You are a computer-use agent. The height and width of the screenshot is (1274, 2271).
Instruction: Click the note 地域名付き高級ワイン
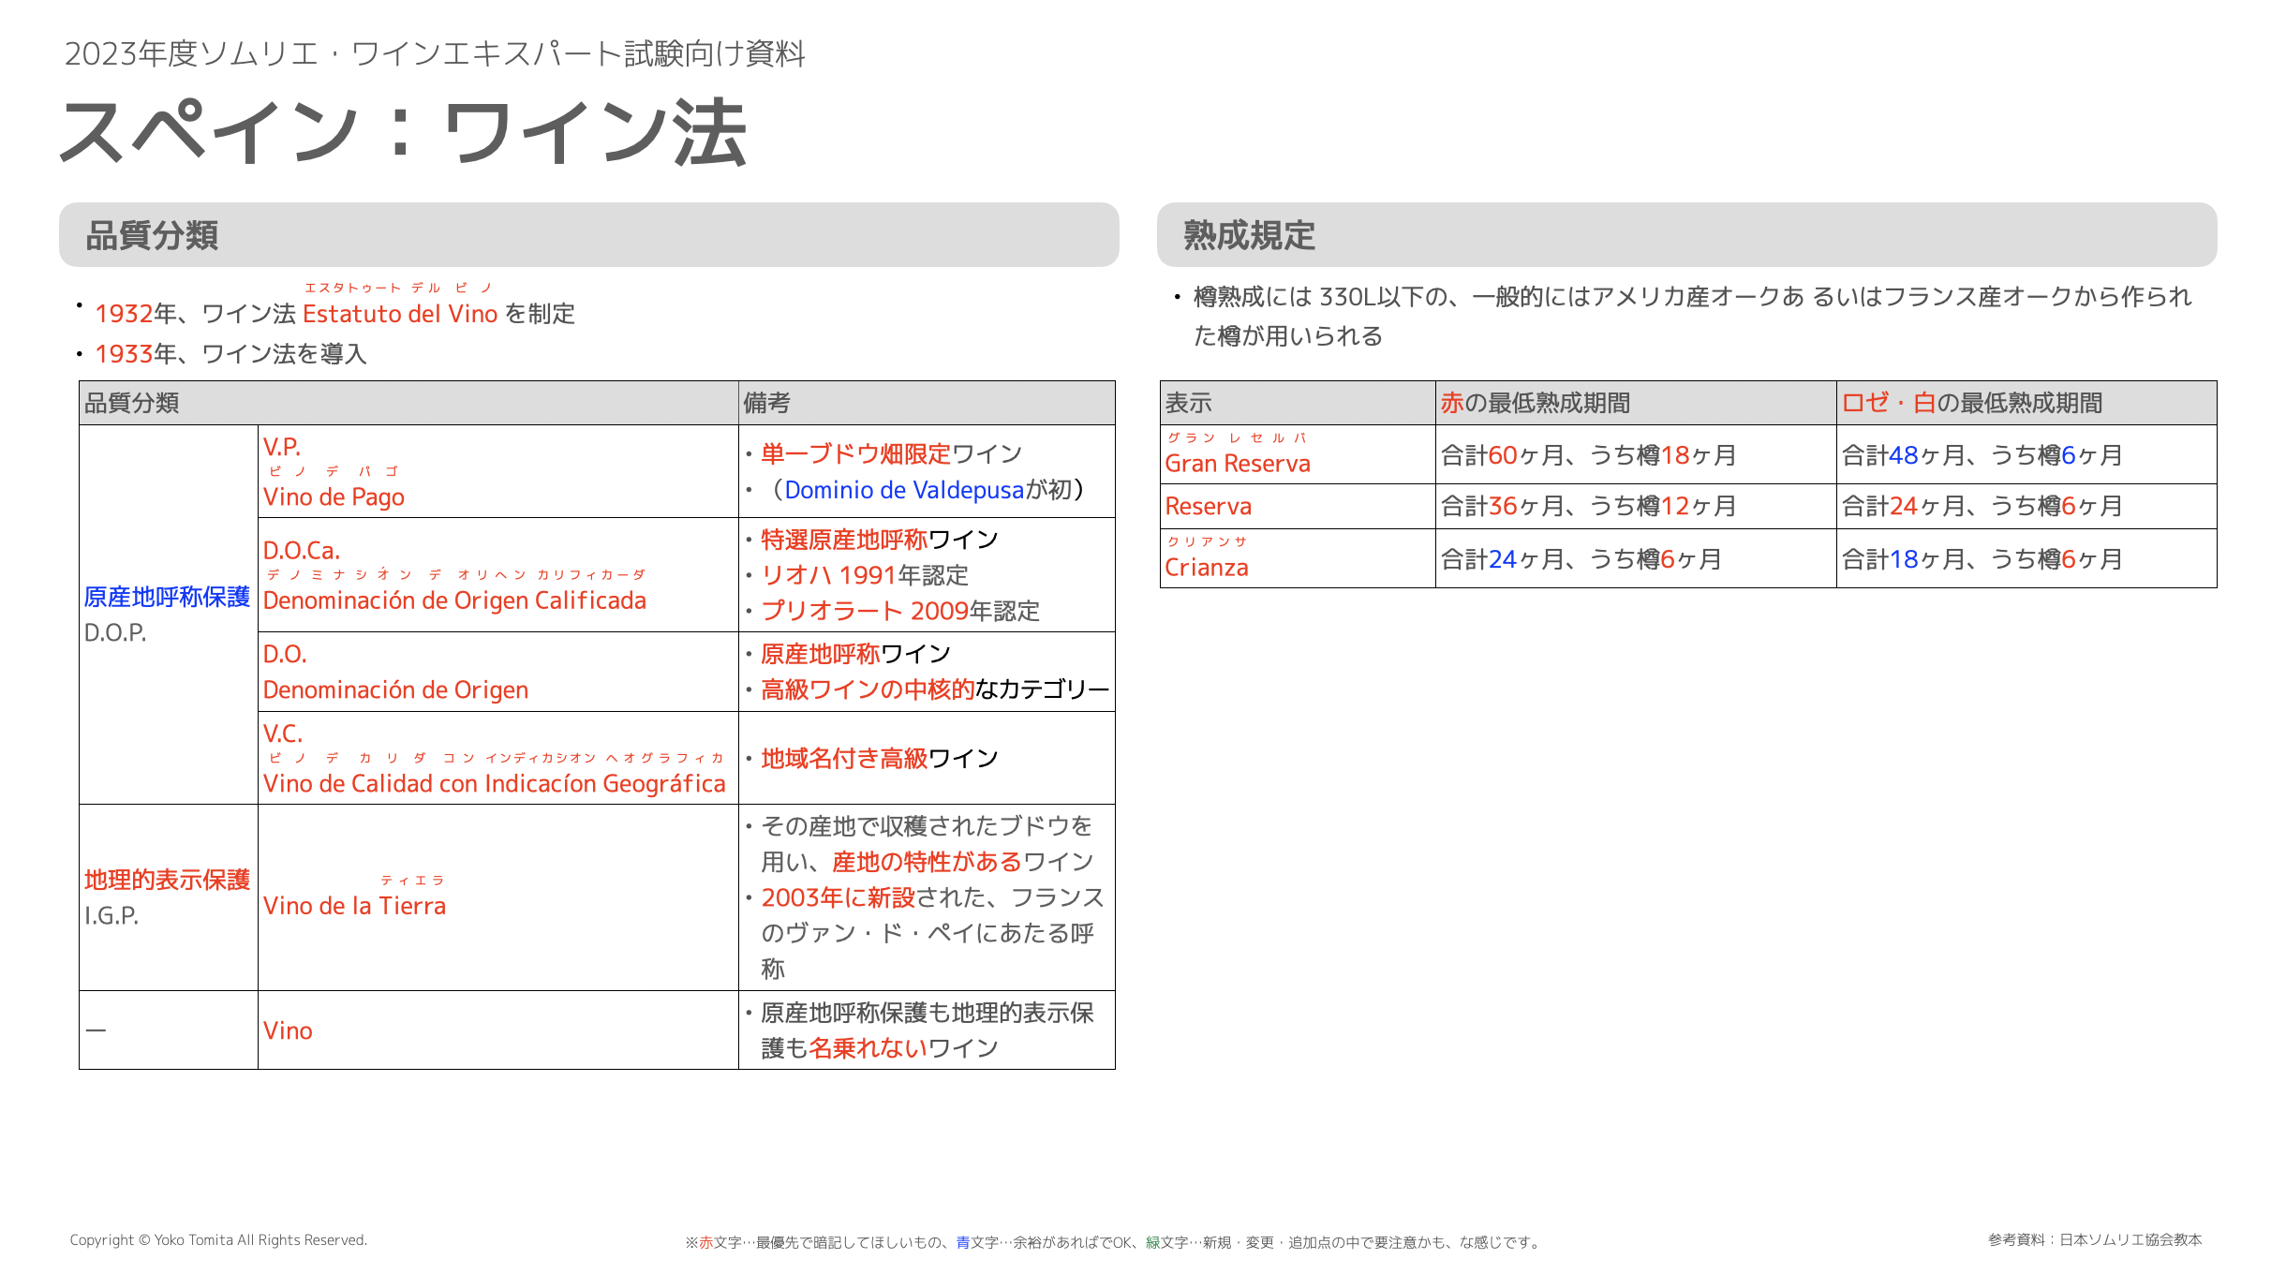click(879, 759)
